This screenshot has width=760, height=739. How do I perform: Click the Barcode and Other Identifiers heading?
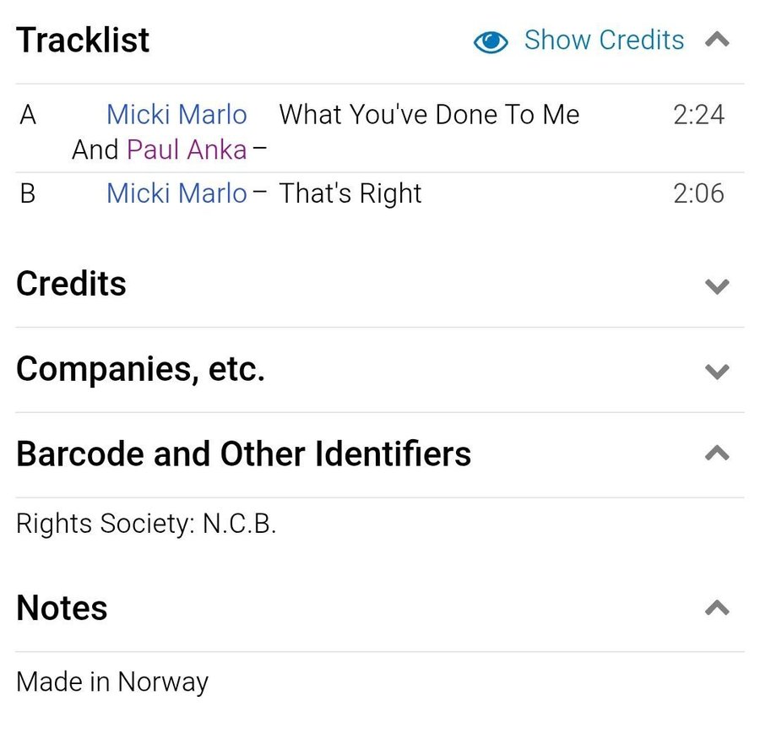pos(243,454)
